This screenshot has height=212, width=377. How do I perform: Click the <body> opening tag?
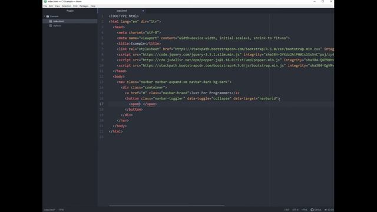coord(119,77)
